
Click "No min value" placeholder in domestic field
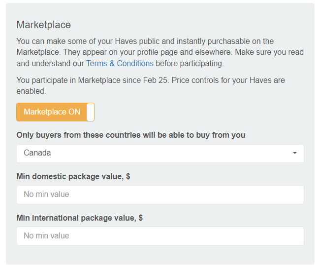tap(46, 194)
